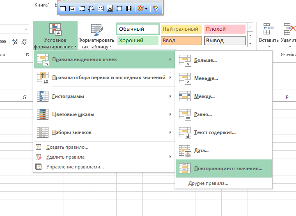The height and width of the screenshot is (216, 296).
Task: Open Правила отбора первых и последних значений
Action: (104, 77)
